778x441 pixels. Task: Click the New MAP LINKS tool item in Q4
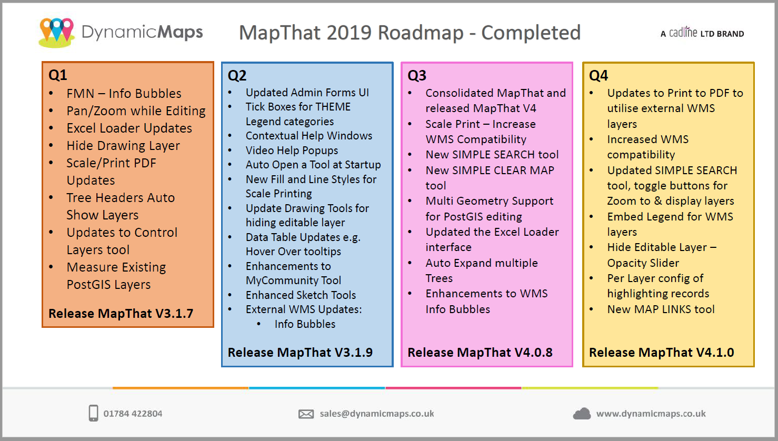[x=661, y=309]
